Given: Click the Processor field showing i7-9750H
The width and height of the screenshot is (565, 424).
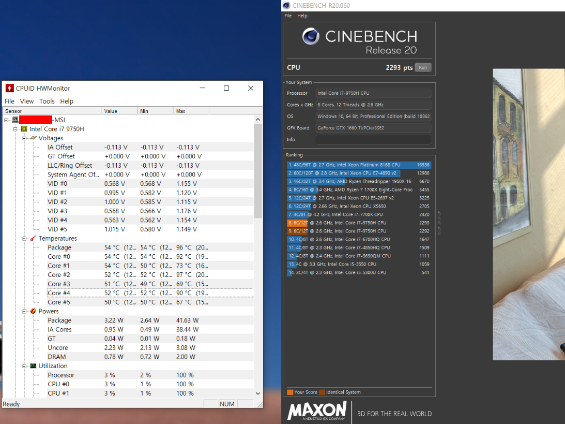Looking at the screenshot, I should click(373, 93).
